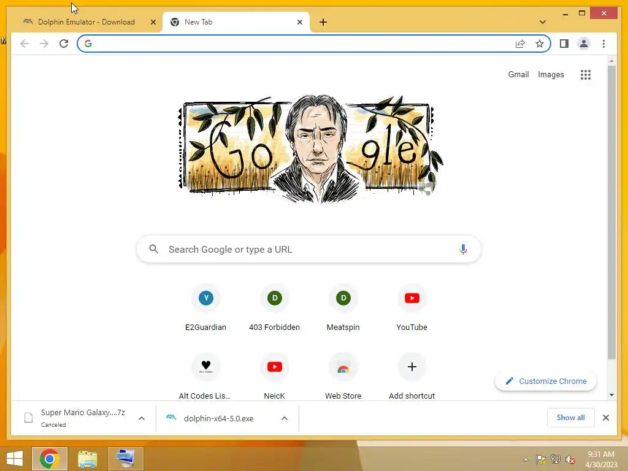Open the Images link
The width and height of the screenshot is (628, 471).
point(551,74)
